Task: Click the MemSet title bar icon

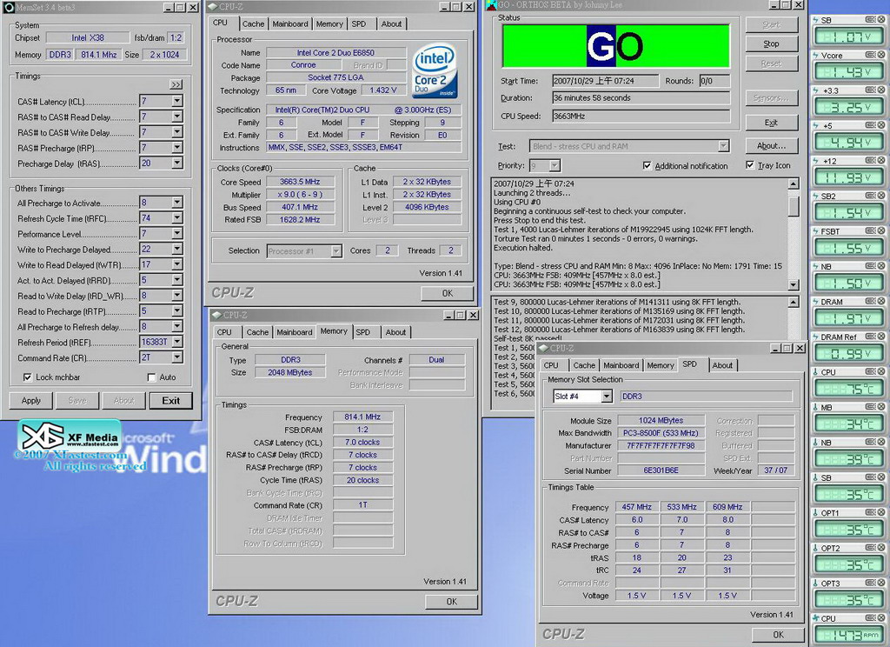Action: tap(6, 7)
